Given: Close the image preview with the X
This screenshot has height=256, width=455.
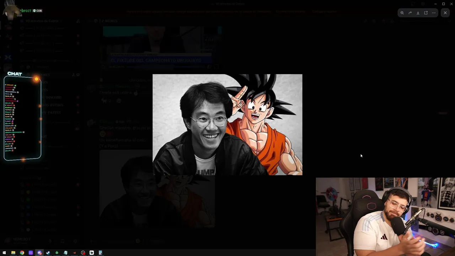Looking at the screenshot, I should pos(445,13).
